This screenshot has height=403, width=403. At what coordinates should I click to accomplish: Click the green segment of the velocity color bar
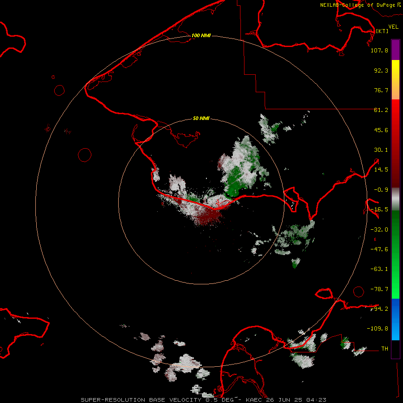tap(395, 254)
